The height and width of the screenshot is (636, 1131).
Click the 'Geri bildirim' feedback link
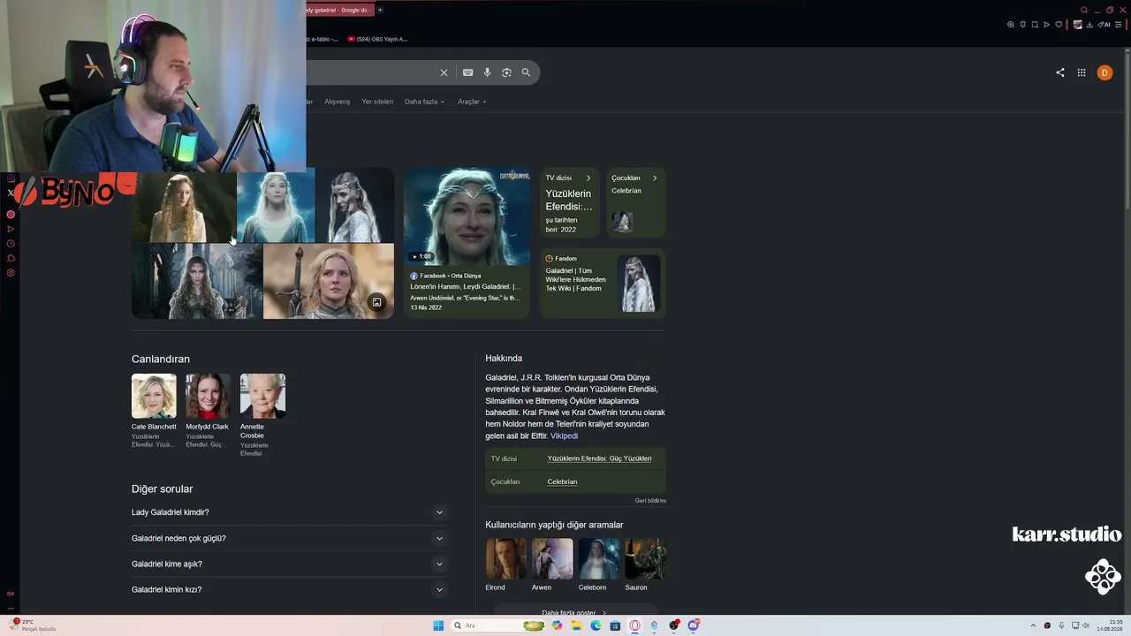[x=650, y=501]
